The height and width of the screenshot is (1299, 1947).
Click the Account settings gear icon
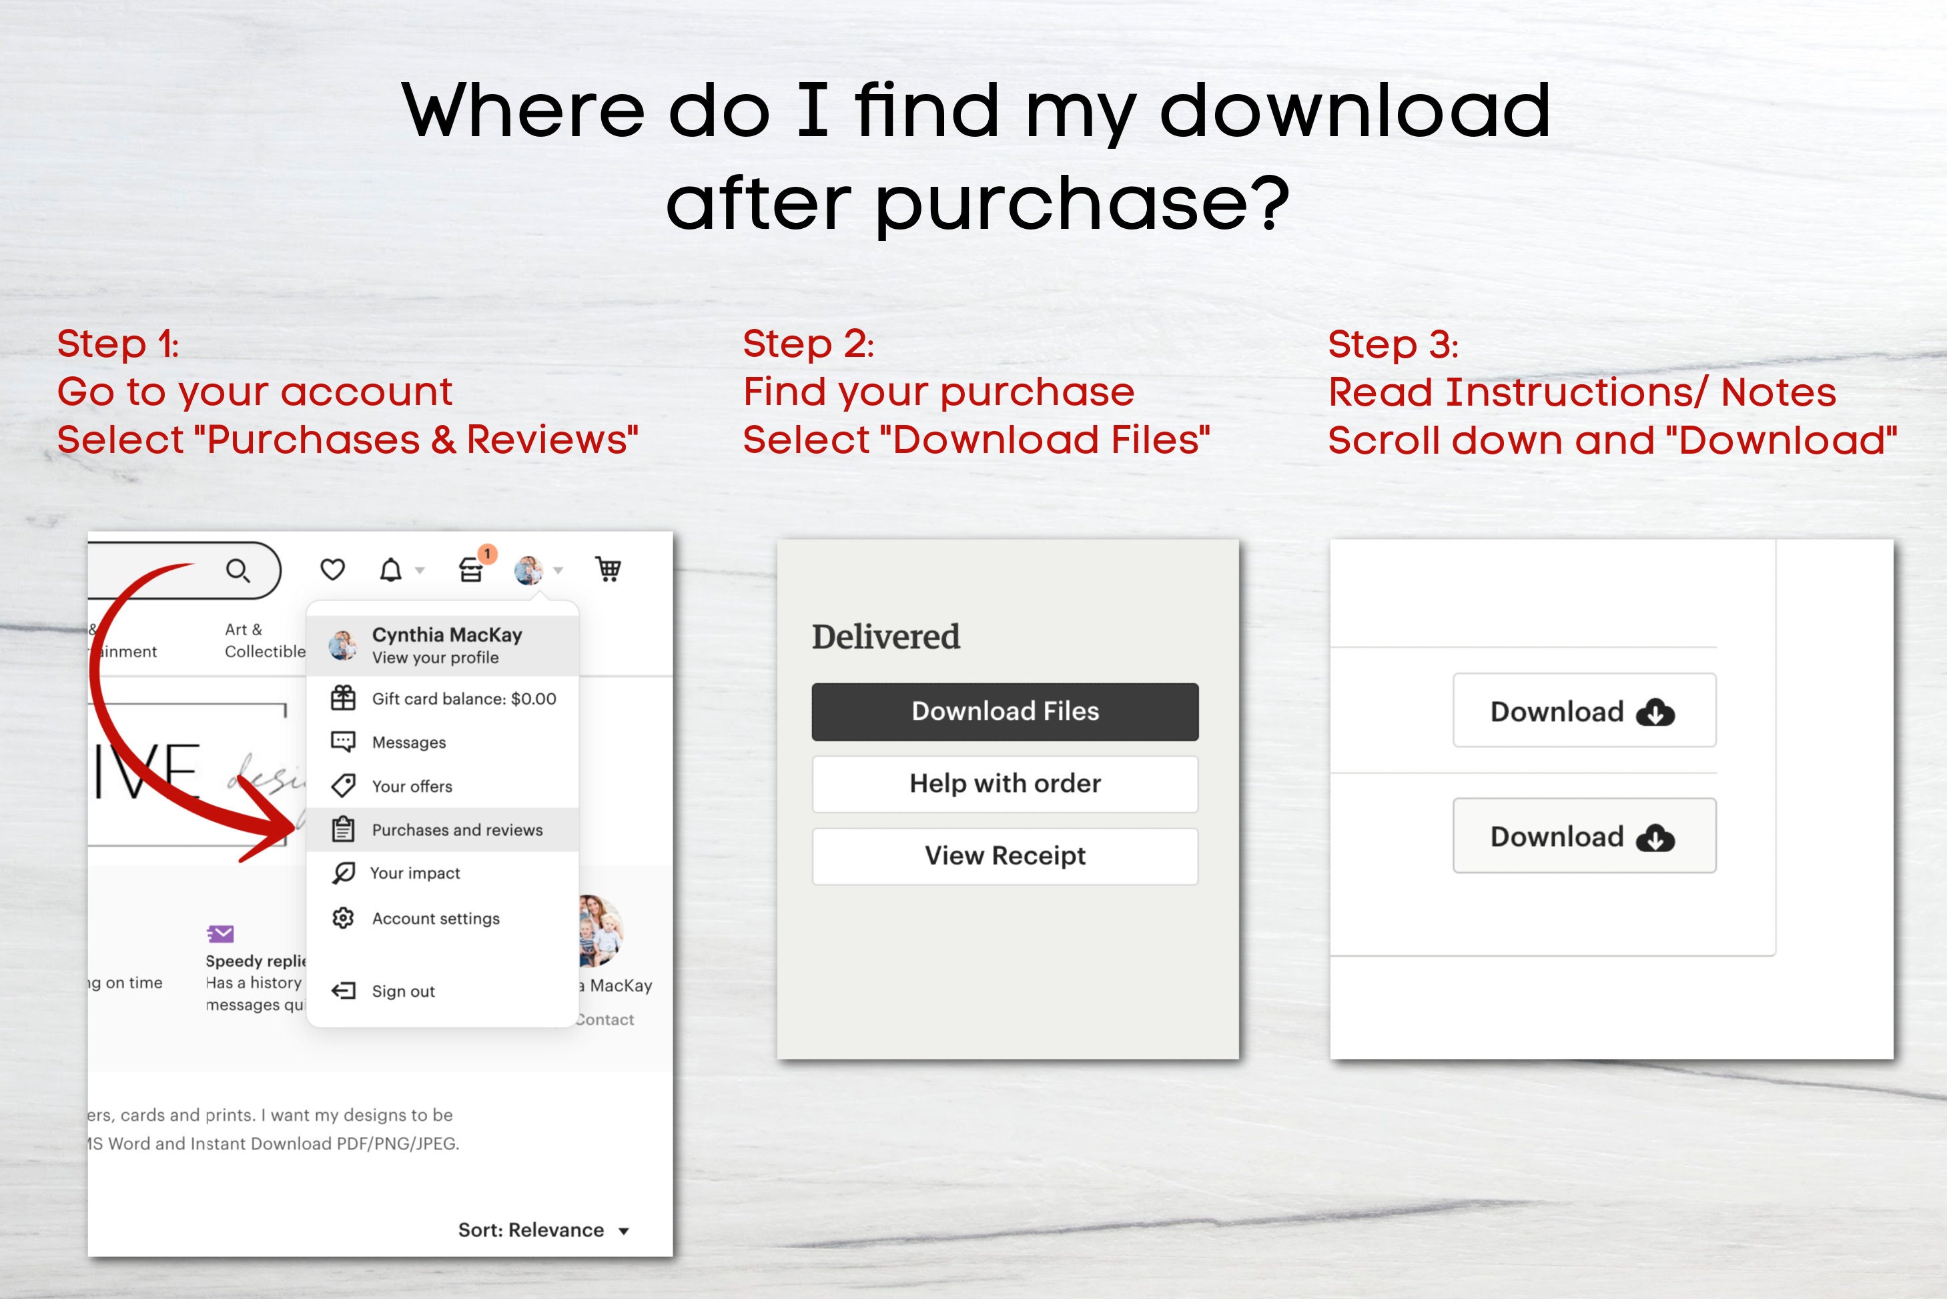point(342,918)
